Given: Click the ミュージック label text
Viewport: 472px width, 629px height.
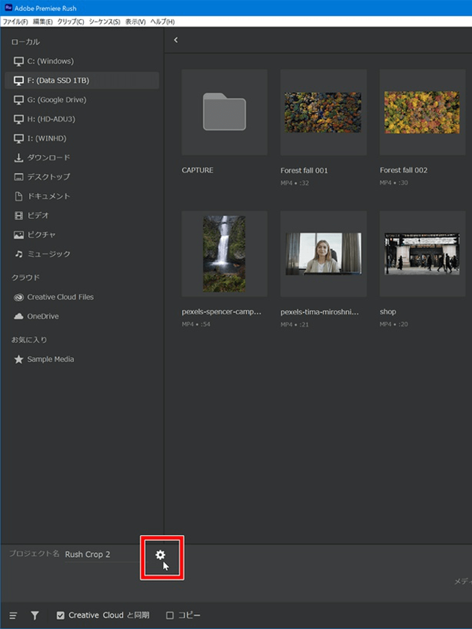Looking at the screenshot, I should click(49, 254).
